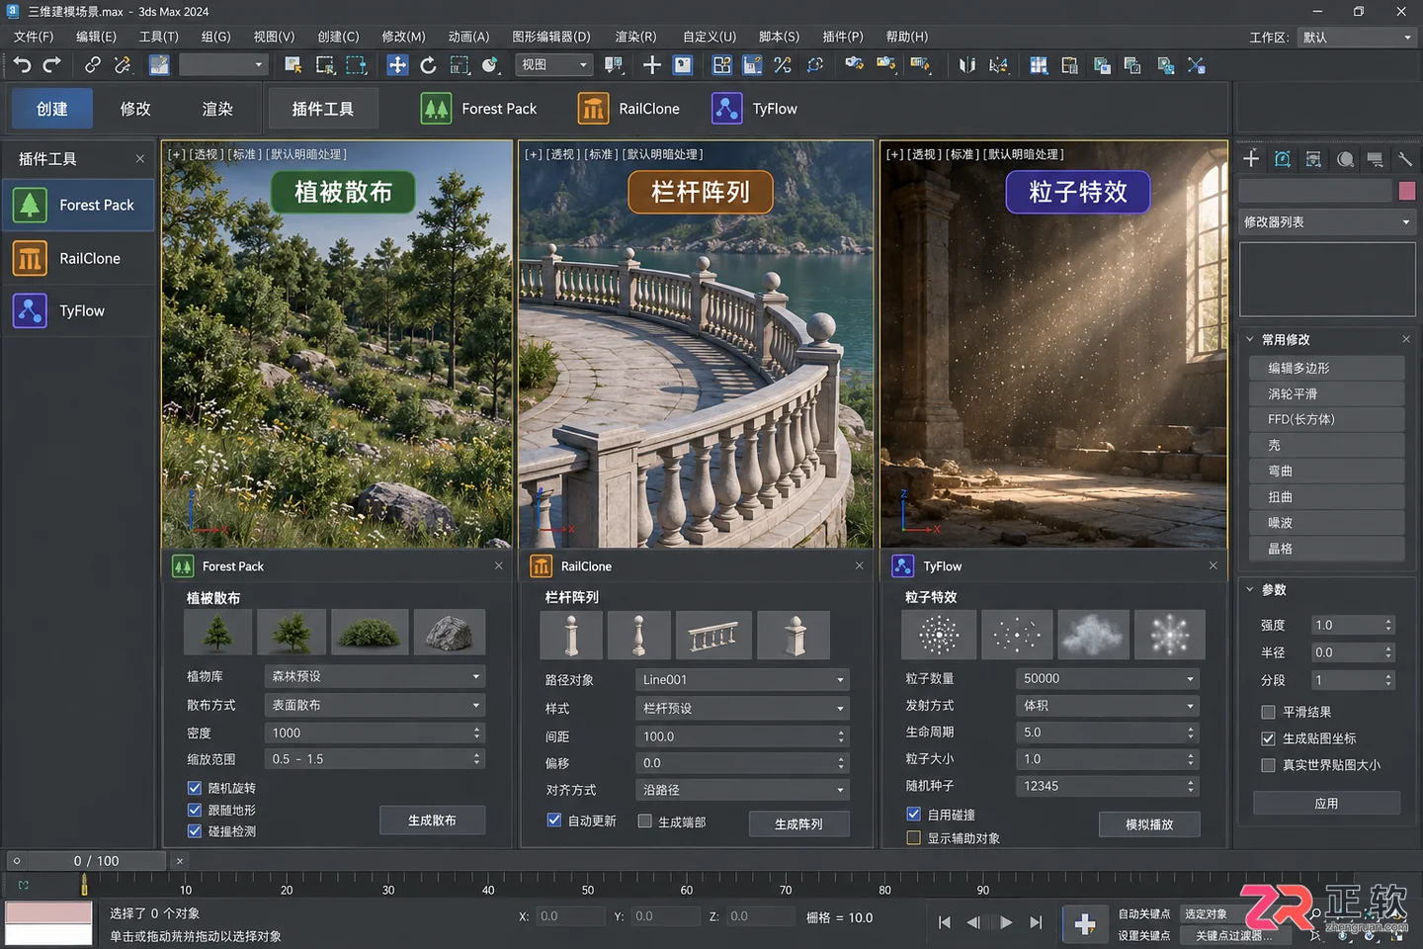1423x949 pixels.
Task: Enable 平滑结果 checkbox
Action: point(1268,712)
